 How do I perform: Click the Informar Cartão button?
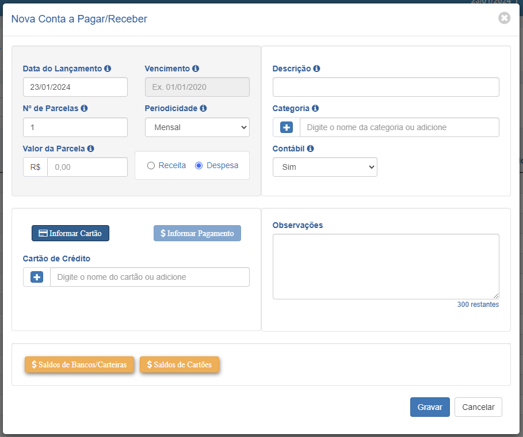pos(70,233)
